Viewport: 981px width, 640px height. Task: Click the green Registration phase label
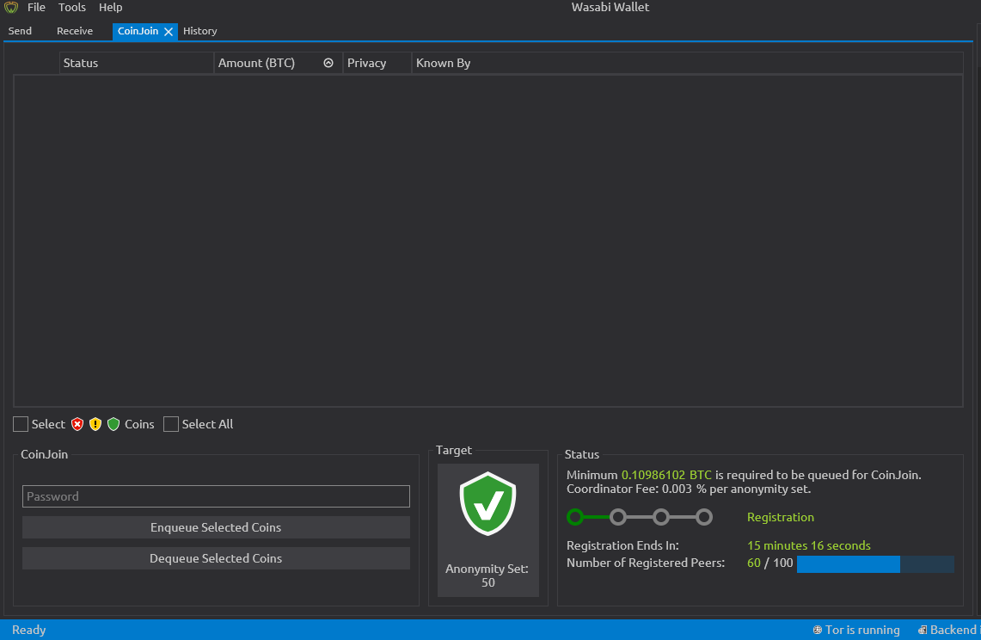click(780, 517)
